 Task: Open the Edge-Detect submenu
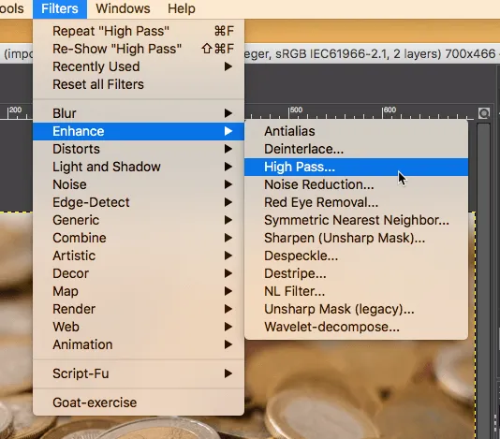139,202
